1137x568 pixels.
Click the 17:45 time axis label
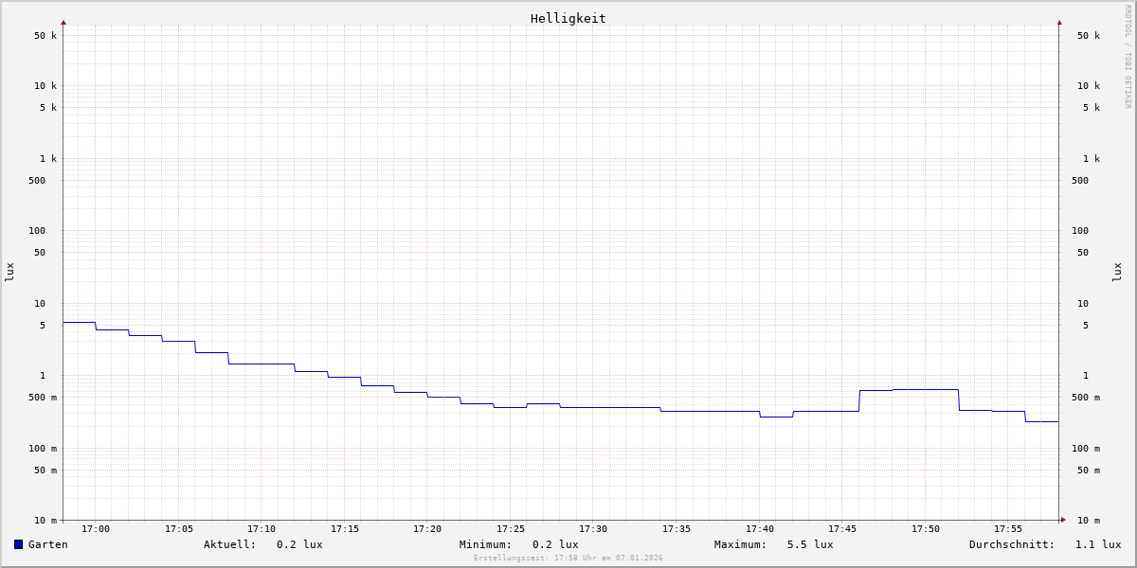pyautogui.click(x=842, y=529)
